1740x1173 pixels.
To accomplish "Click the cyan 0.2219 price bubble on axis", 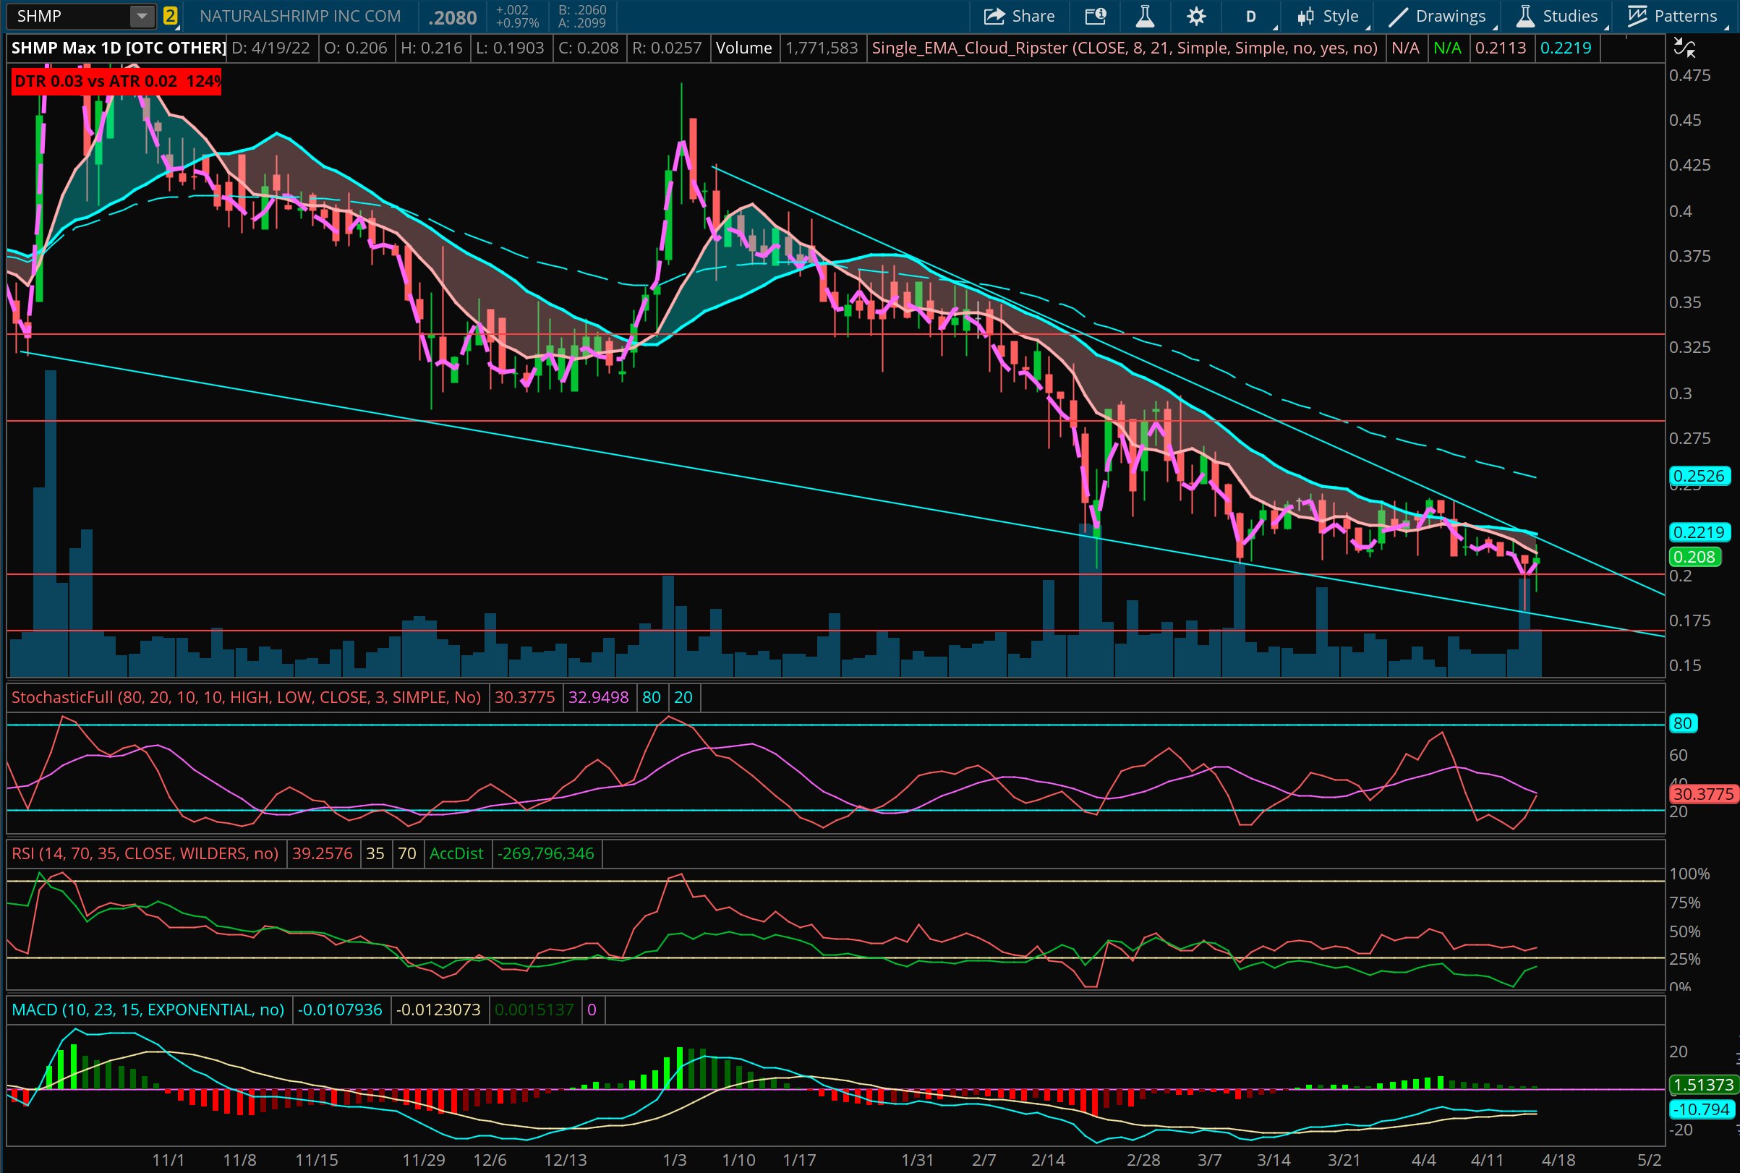I will pyautogui.click(x=1699, y=532).
